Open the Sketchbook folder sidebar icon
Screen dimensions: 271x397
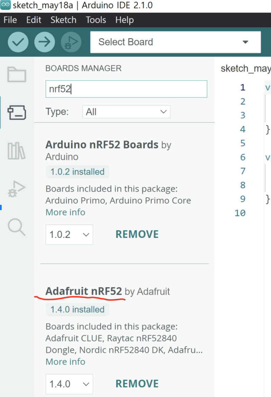coord(17,74)
